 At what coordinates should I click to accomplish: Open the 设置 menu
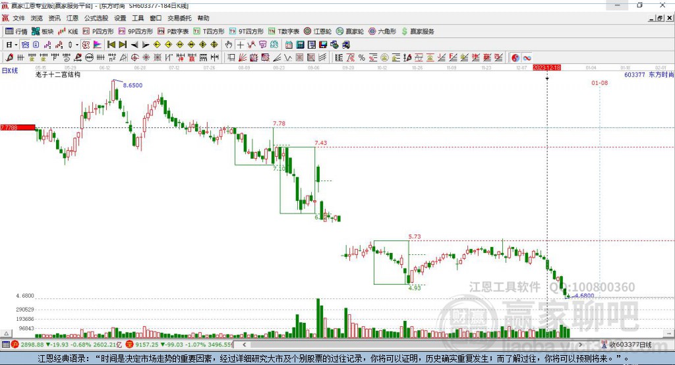click(x=120, y=18)
